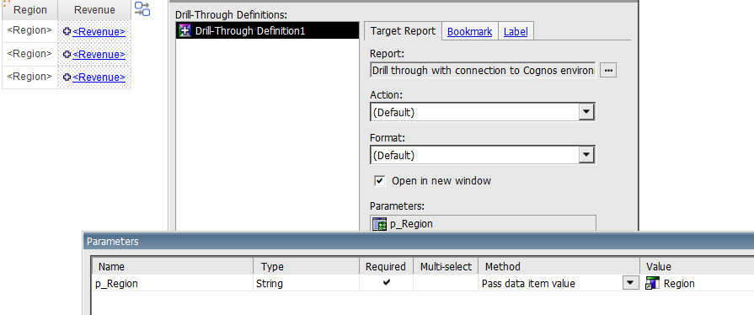Click the Name column header

click(173, 266)
